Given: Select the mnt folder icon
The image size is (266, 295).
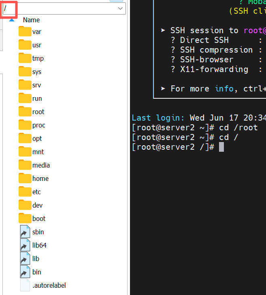Looking at the screenshot, I should coord(25,152).
